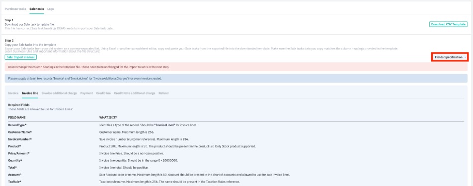Switch to the Payment sub-tab
473x186 pixels.
(x=86, y=93)
